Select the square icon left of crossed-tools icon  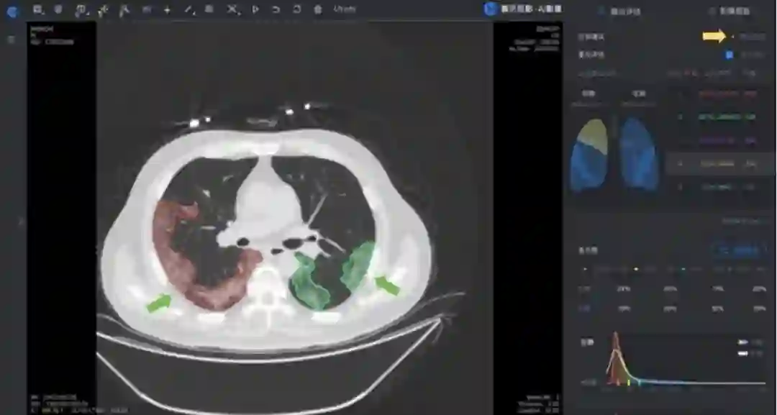click(x=209, y=9)
